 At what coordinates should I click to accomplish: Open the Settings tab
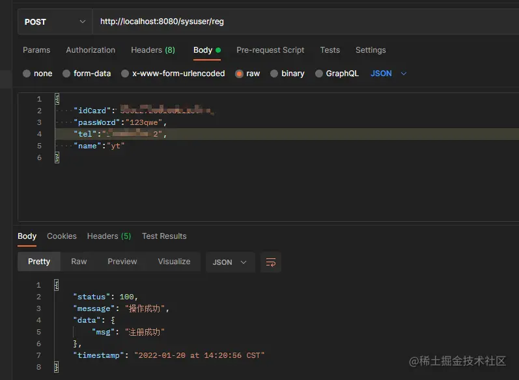coord(371,50)
